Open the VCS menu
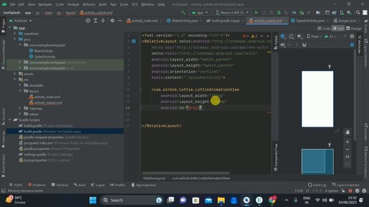The image size is (369, 207). (x=134, y=5)
